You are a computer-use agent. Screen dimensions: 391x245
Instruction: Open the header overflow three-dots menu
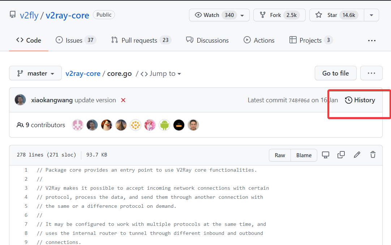371,40
